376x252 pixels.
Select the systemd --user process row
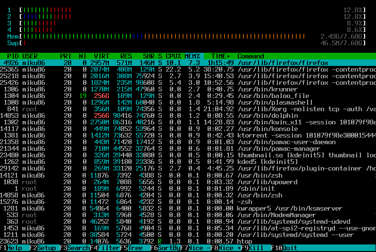click(x=188, y=235)
